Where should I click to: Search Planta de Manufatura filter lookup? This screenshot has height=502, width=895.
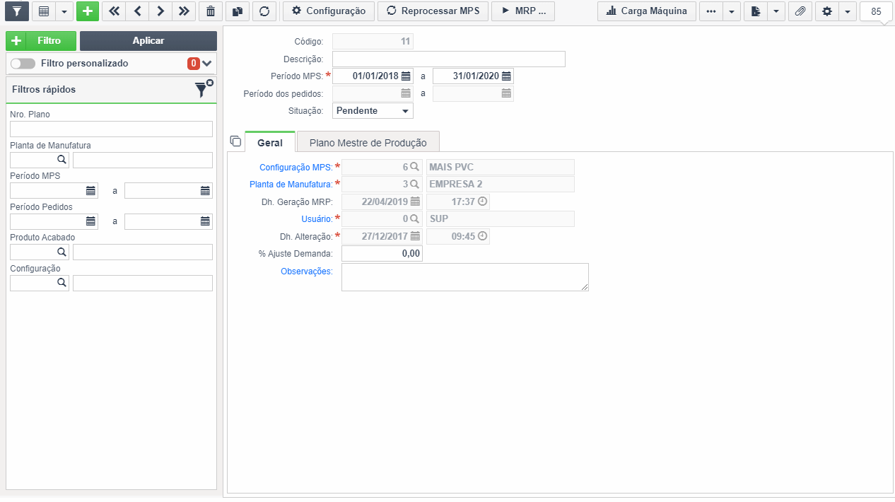pos(62,160)
